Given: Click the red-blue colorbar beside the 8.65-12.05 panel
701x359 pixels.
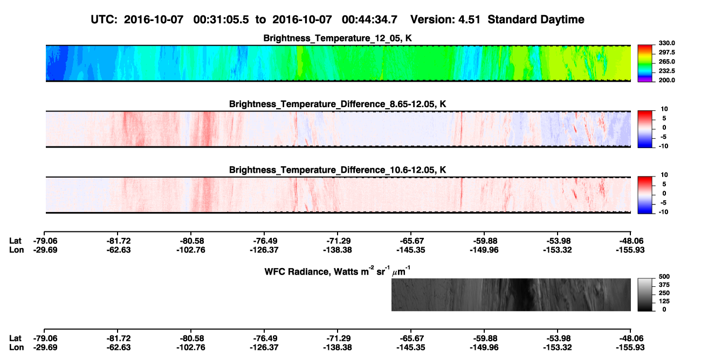Looking at the screenshot, I should 645,129.
